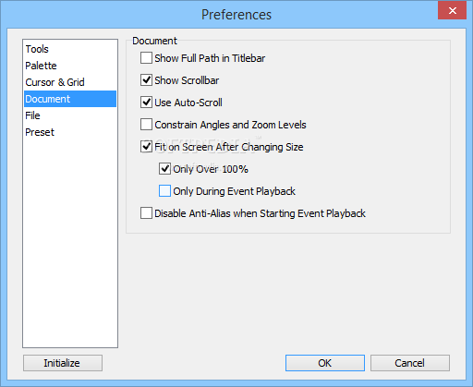Click the Initialize button
Viewport: 473px width, 387px height.
(63, 363)
